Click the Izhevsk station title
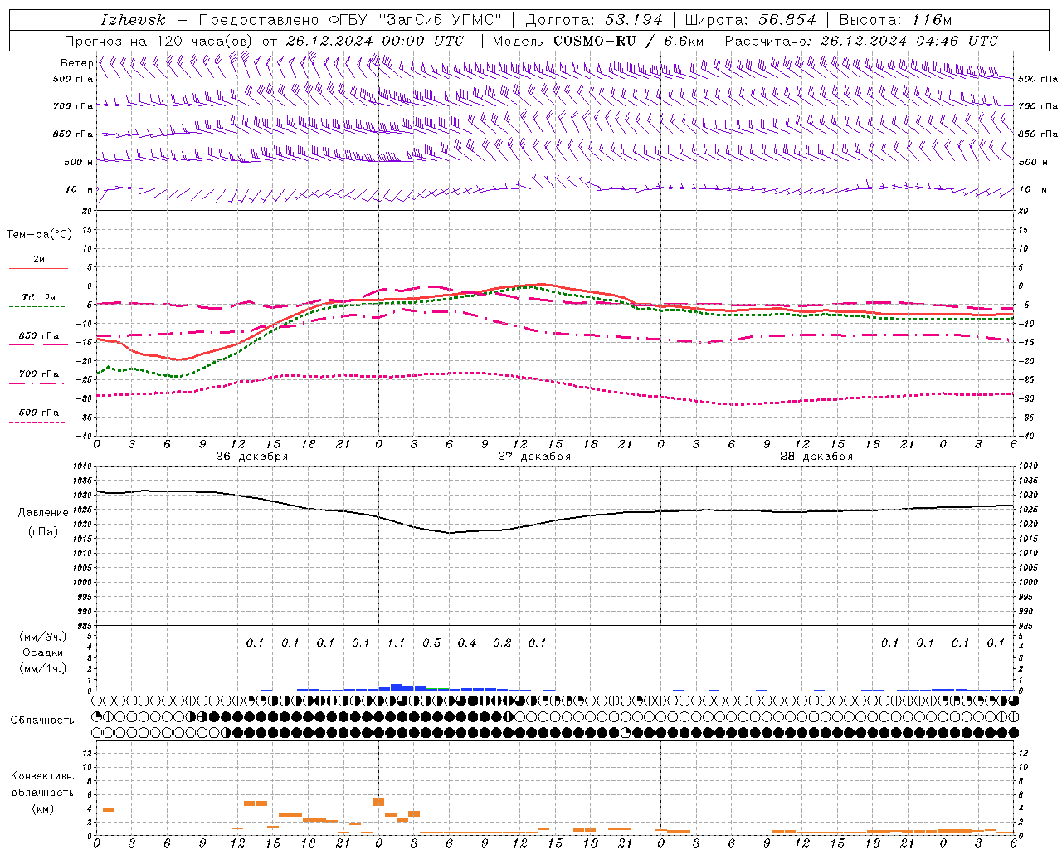The image size is (1062, 850). 133,20
